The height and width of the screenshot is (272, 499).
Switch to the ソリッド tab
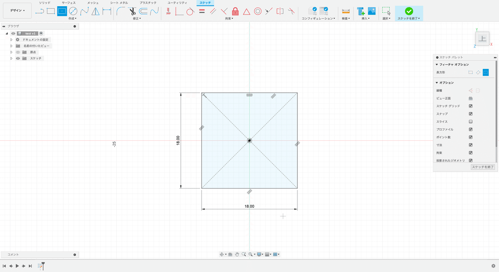coord(44,3)
